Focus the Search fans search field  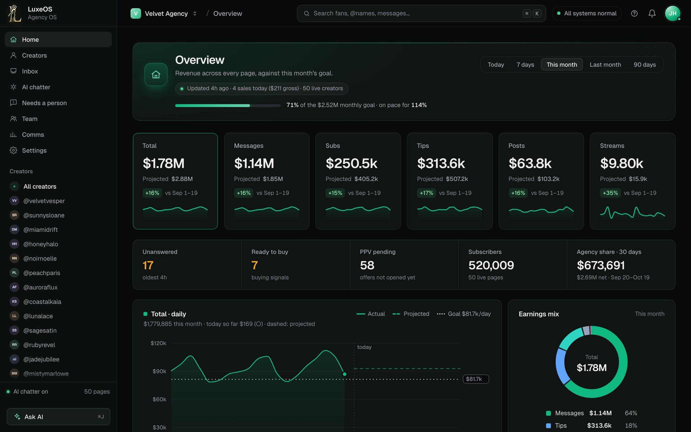[x=421, y=13]
